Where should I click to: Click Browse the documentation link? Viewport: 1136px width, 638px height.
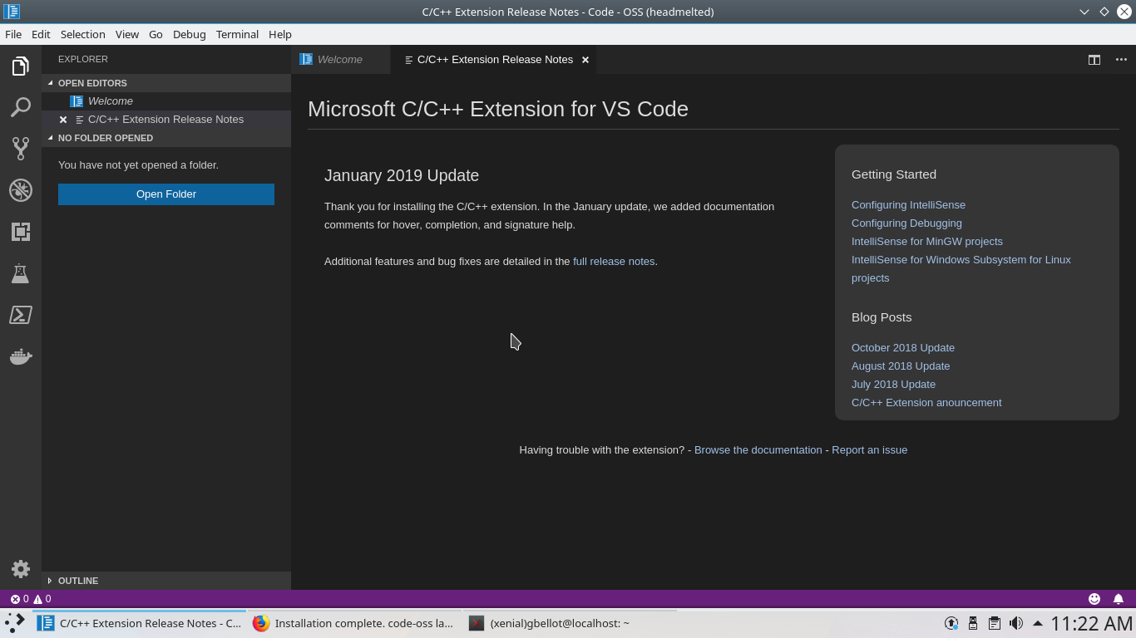coord(758,450)
